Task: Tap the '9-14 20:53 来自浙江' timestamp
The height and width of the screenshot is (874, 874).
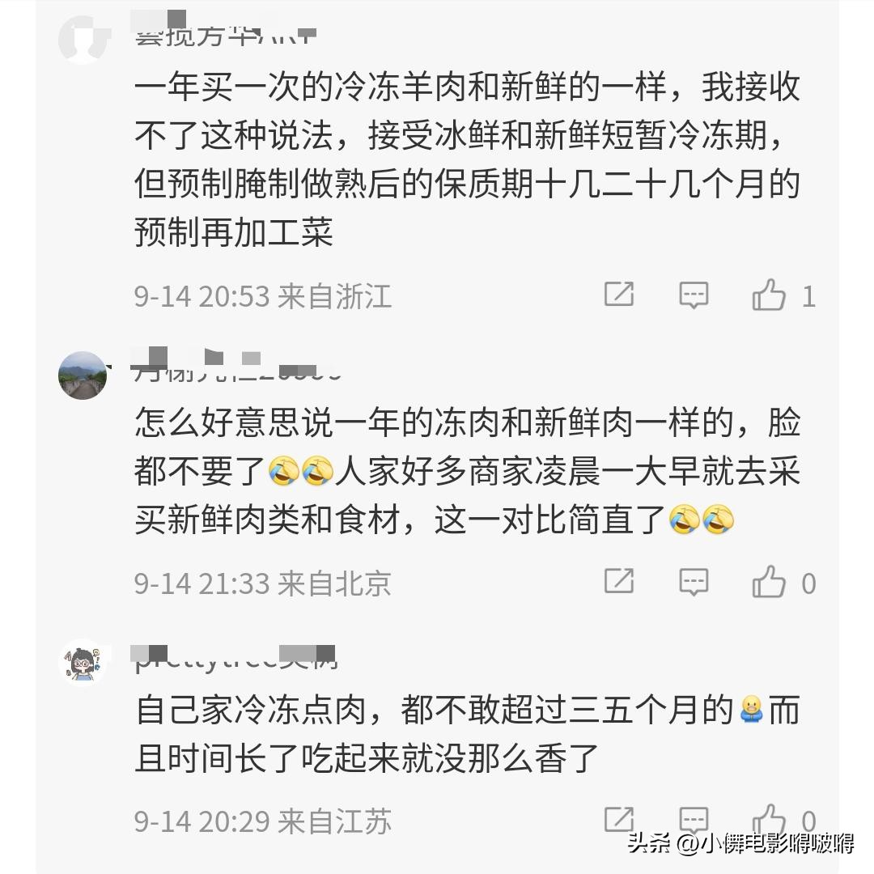Action: point(262,296)
